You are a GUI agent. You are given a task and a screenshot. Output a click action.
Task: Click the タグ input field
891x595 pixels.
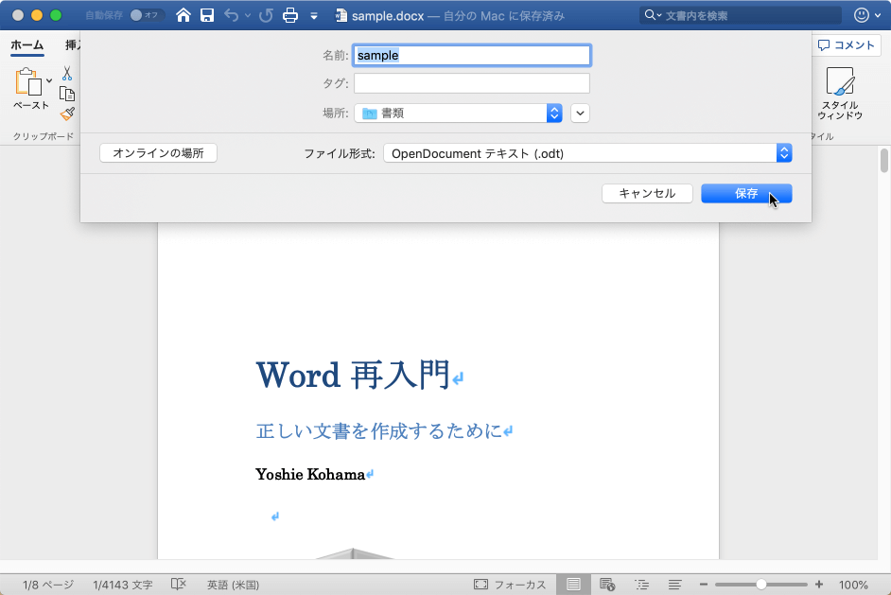click(x=472, y=83)
